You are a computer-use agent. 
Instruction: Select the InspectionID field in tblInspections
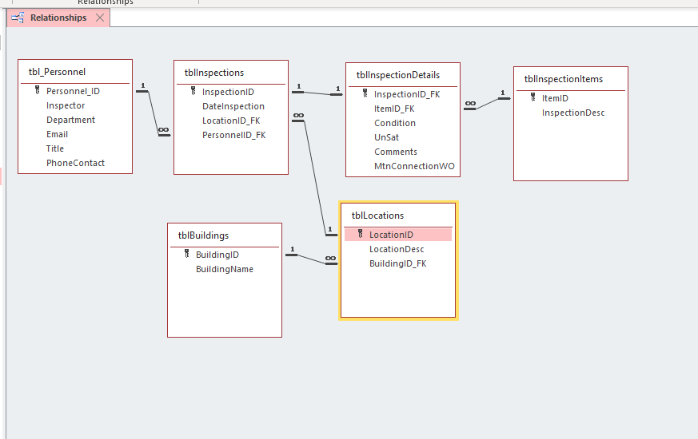[x=228, y=92]
